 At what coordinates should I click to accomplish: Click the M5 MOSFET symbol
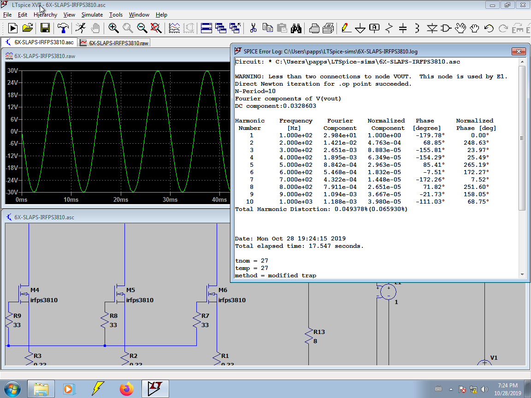coord(120,294)
